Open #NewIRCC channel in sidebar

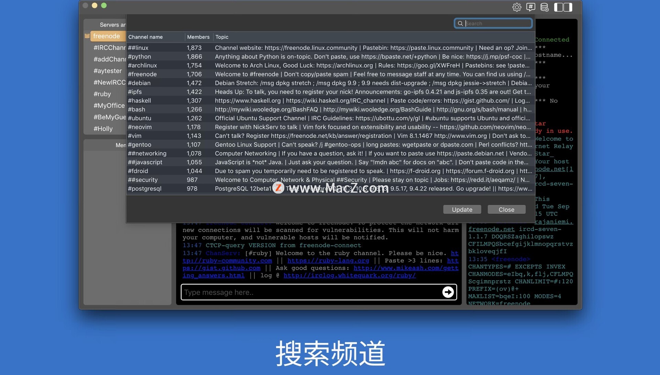[109, 82]
